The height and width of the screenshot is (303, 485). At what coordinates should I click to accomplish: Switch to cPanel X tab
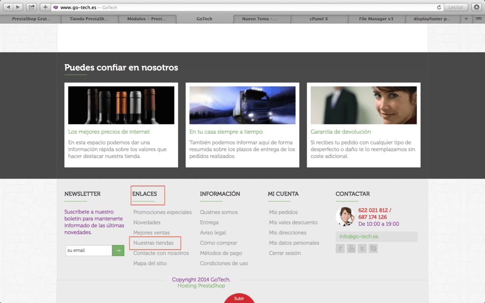click(319, 19)
